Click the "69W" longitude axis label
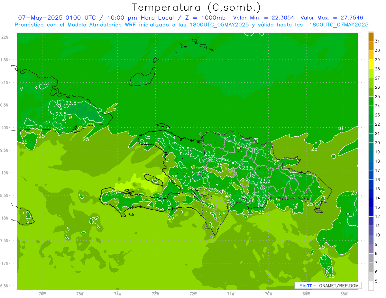 pyautogui.click(x=306, y=293)
